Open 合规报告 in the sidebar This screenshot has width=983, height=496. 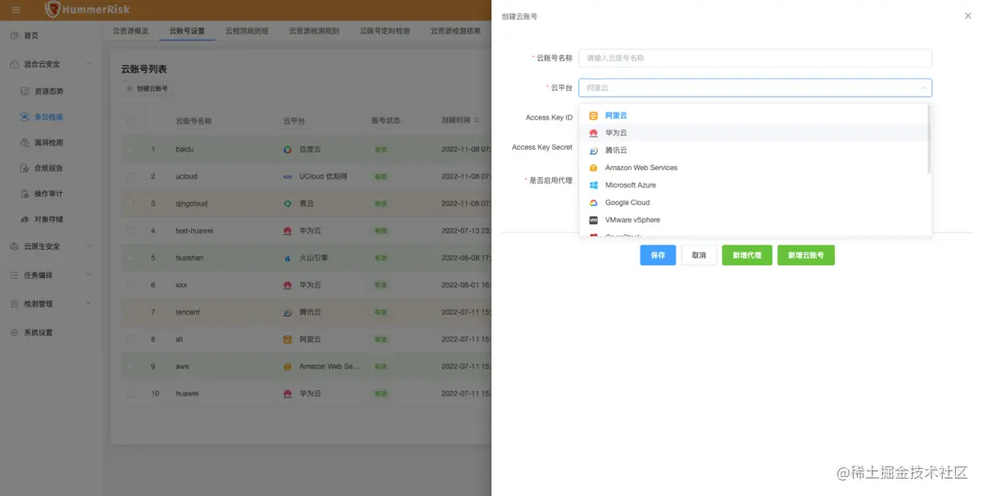51,168
